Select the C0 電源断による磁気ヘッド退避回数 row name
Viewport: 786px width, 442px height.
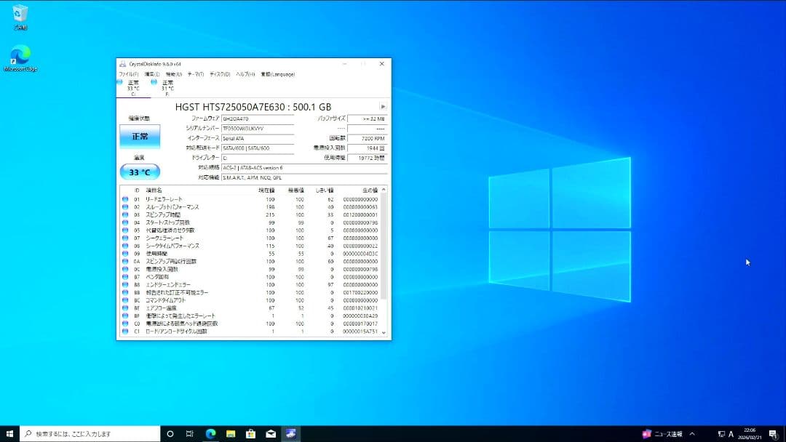(182, 324)
